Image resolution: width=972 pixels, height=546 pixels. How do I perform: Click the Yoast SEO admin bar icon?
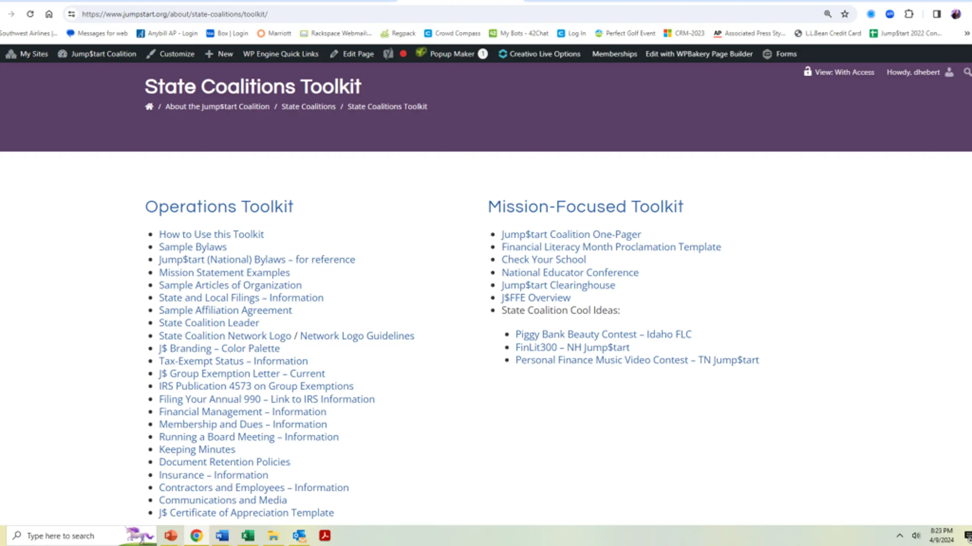pos(388,54)
